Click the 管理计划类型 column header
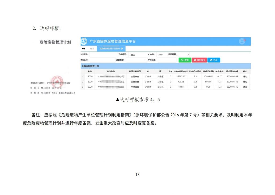 (135, 71)
